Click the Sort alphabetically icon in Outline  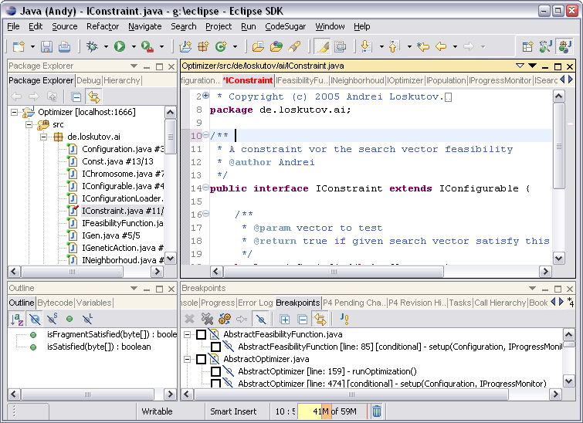point(17,318)
